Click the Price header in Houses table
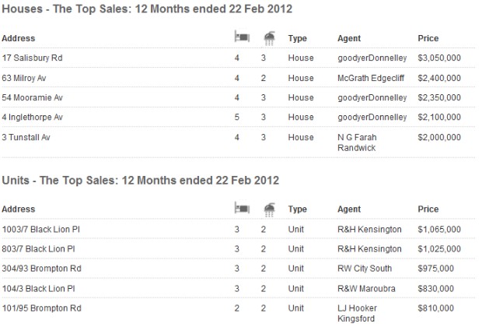The image size is (482, 327). point(428,38)
